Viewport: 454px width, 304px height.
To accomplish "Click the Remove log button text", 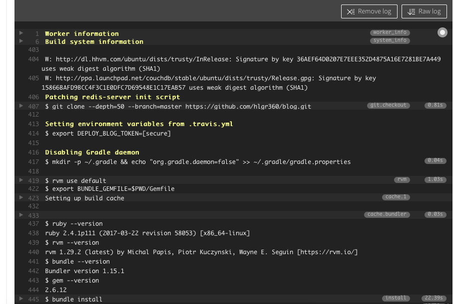I will click(375, 11).
